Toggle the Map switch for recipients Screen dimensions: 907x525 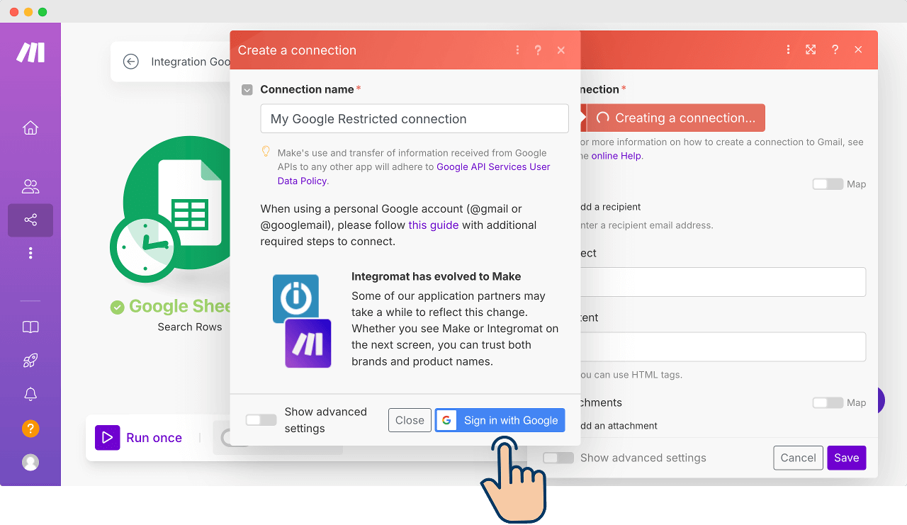[828, 184]
